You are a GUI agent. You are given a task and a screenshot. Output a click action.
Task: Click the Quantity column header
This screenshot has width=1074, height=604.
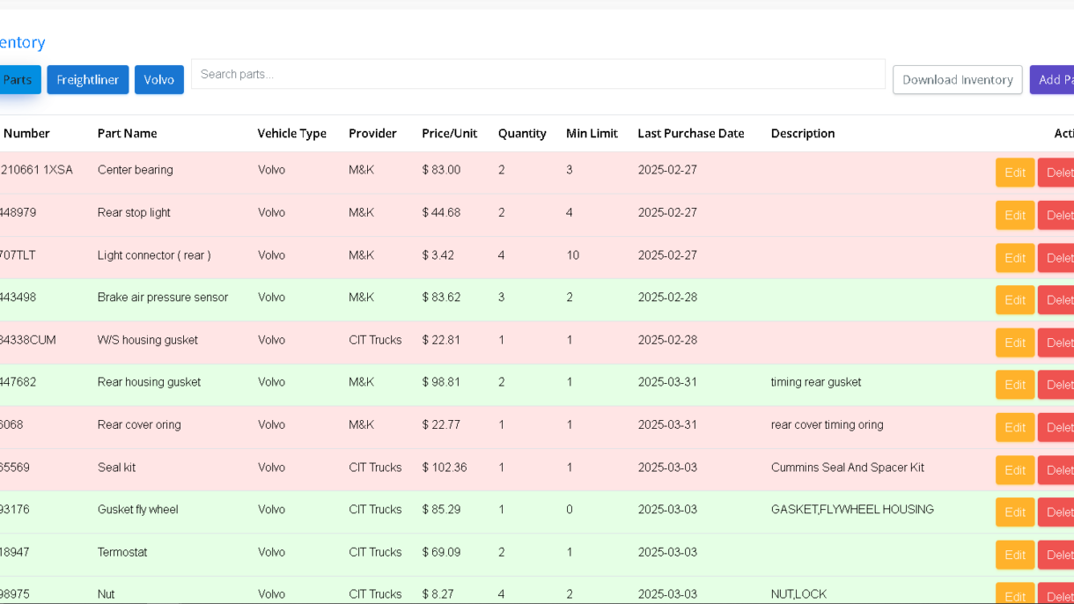(522, 134)
